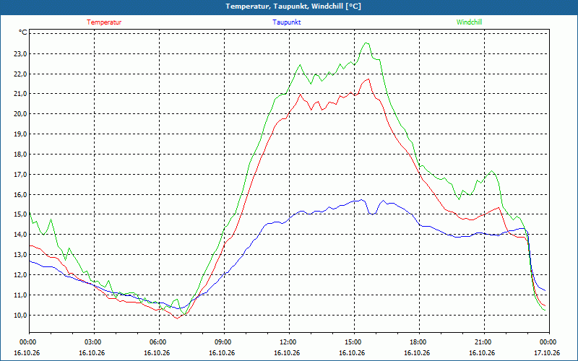Click the blue Taupunkt legend label

[x=286, y=22]
